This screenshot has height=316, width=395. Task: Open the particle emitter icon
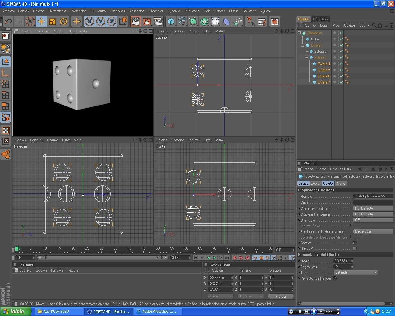point(238,22)
